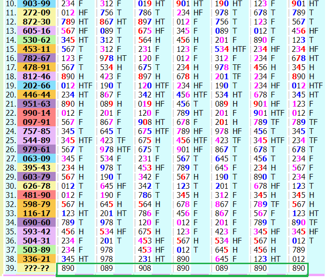
Task: Select result 782-67
Action: tap(36, 58)
